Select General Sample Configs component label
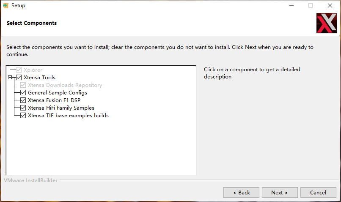Screen dimensions: 341x202 pyautogui.click(x=58, y=93)
